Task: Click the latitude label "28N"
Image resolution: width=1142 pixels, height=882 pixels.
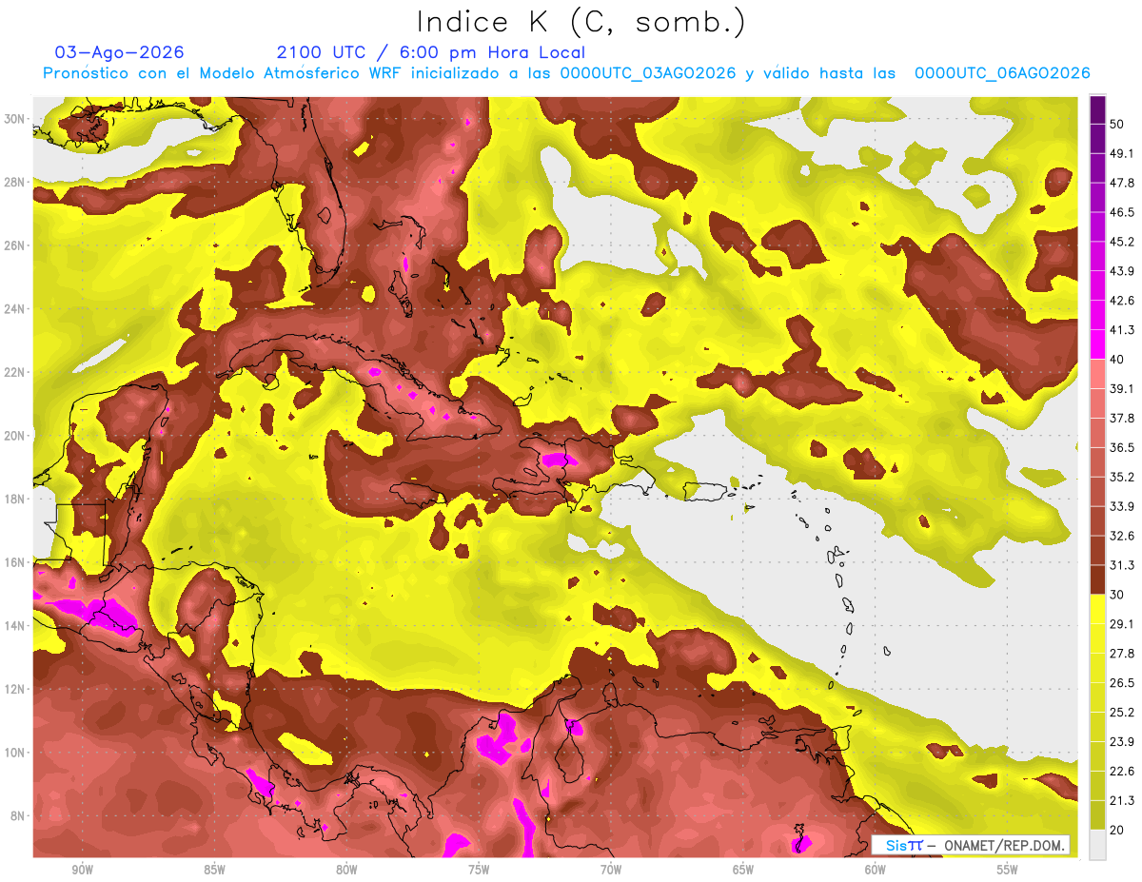Action: tap(14, 182)
